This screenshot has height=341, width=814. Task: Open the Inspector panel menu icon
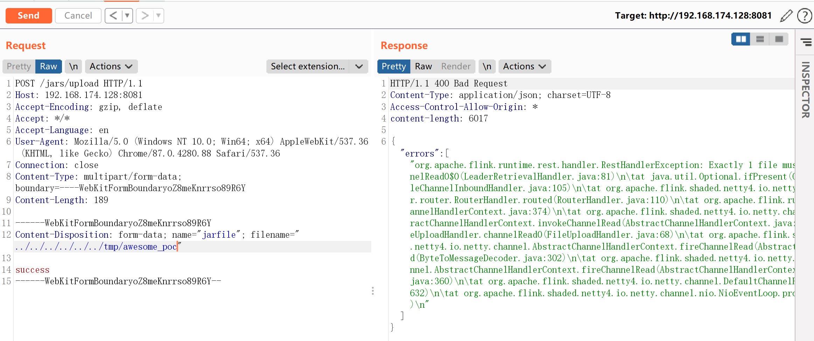(x=806, y=42)
